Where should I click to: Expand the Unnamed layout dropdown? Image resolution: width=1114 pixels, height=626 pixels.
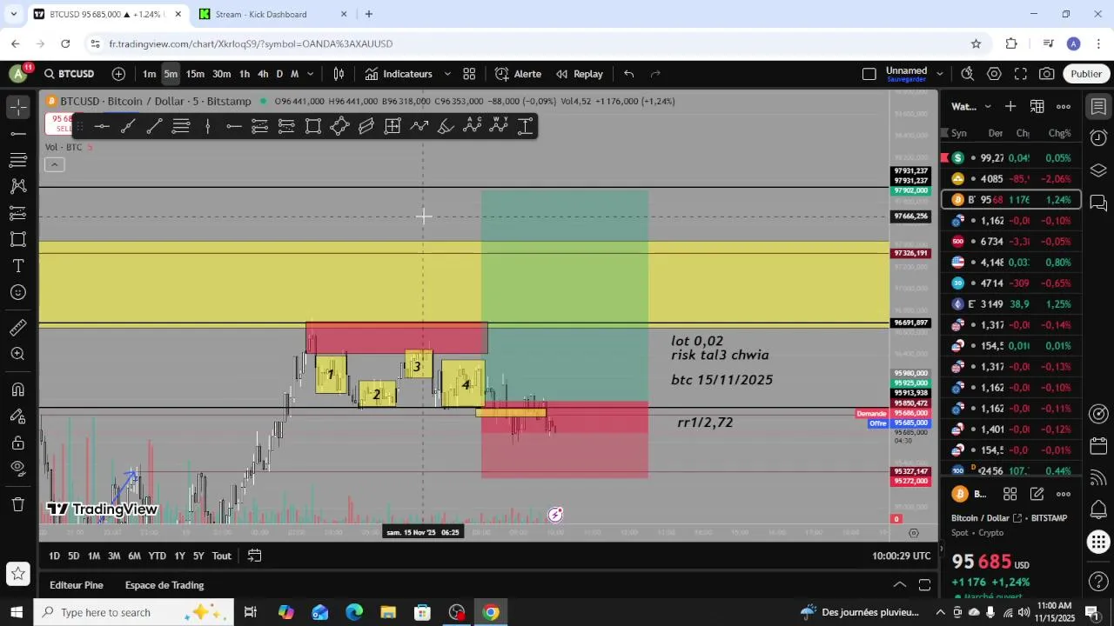pos(940,74)
